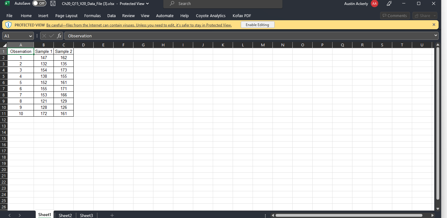This screenshot has height=218, width=447.
Task: Click the Protected View warning link
Action: pyautogui.click(x=139, y=25)
